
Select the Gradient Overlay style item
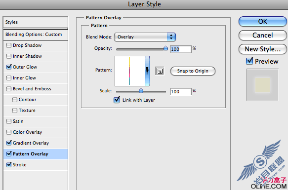point(36,143)
